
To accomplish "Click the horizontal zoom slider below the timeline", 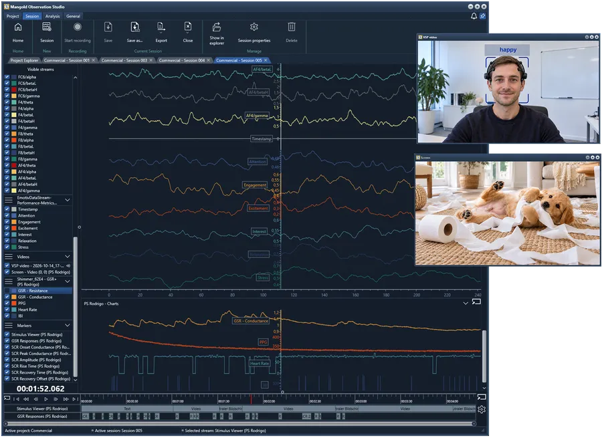I will point(239,423).
